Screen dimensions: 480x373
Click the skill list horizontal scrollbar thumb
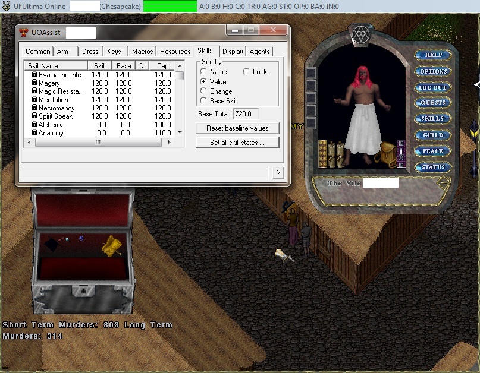tap(98, 142)
